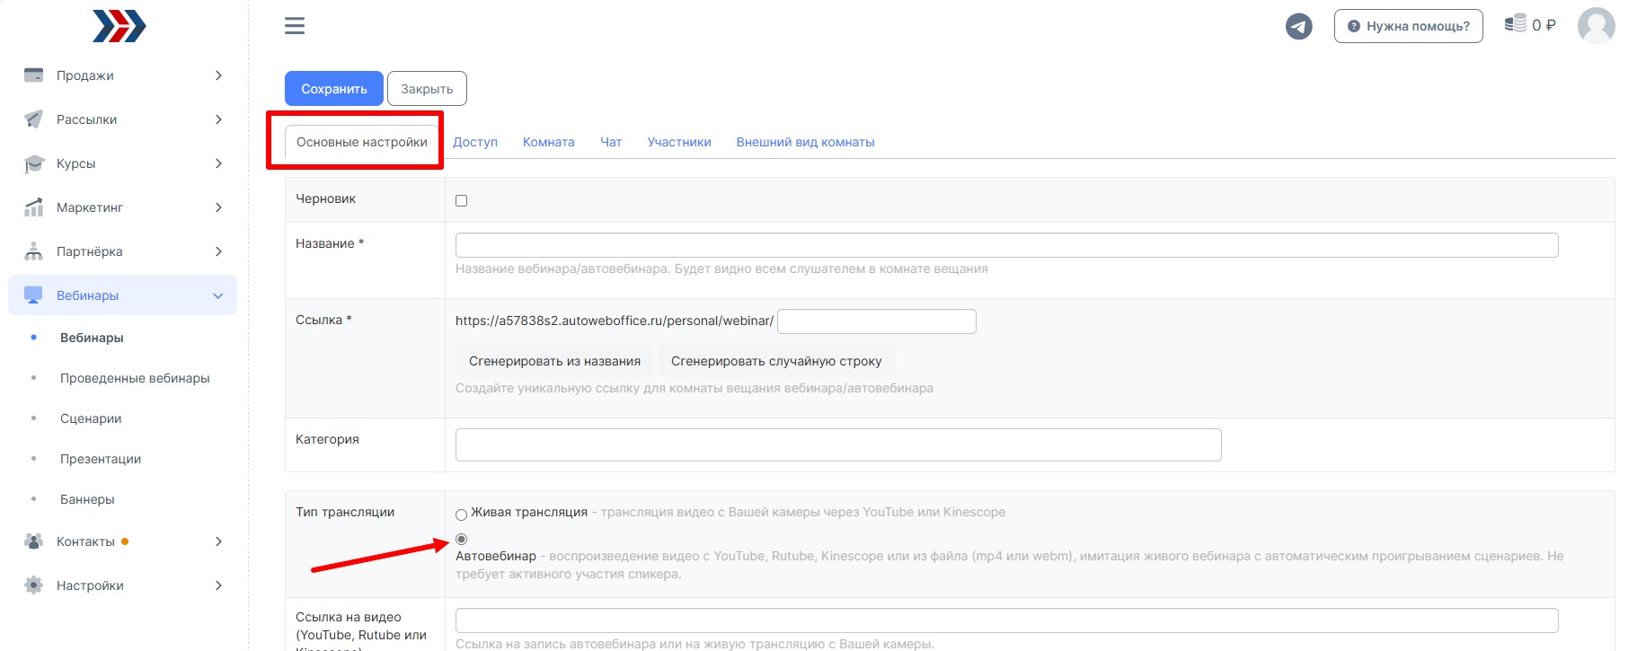Open the Внешний вид комнаты tab
The width and height of the screenshot is (1637, 651).
[x=805, y=142]
